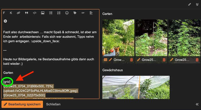Click the upload://xO24C2FScPbLHLMbeEC9Imu9OfK.jpeg line

click(x=40, y=91)
